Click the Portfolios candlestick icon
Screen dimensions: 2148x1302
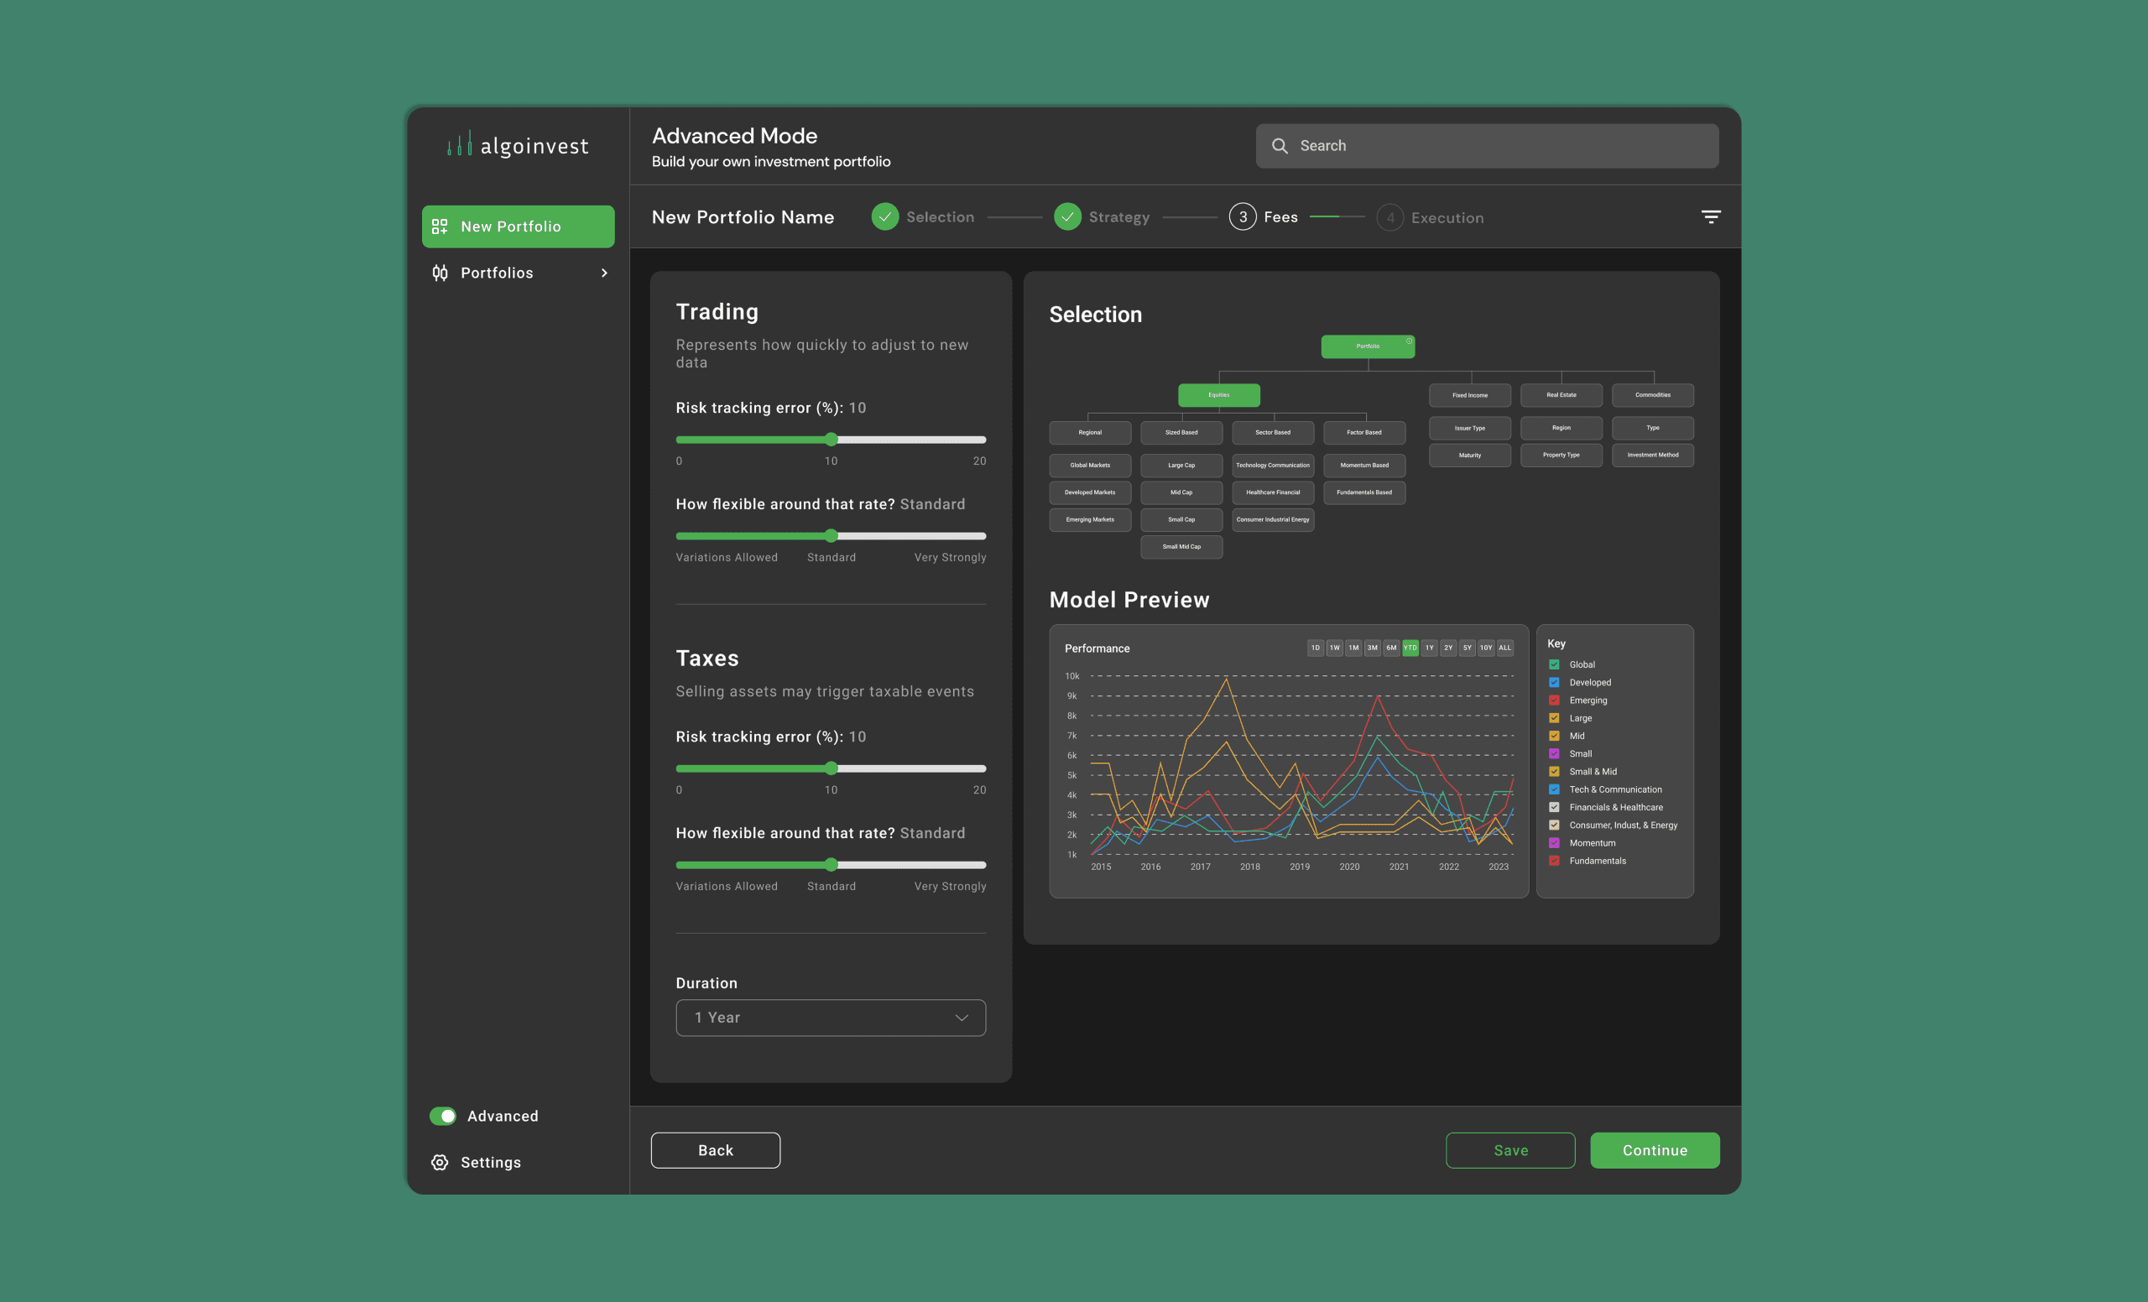440,273
